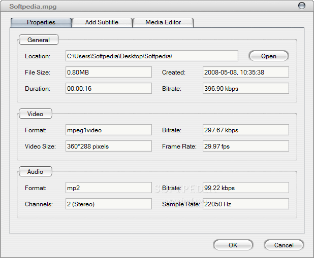Switch to the Properties tab
The image size is (314, 258).
(x=41, y=22)
